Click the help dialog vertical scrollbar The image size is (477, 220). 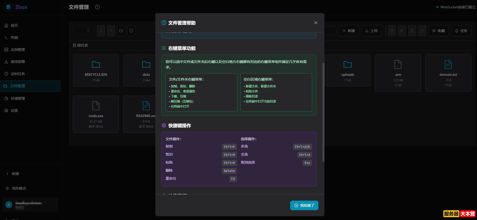[323, 112]
